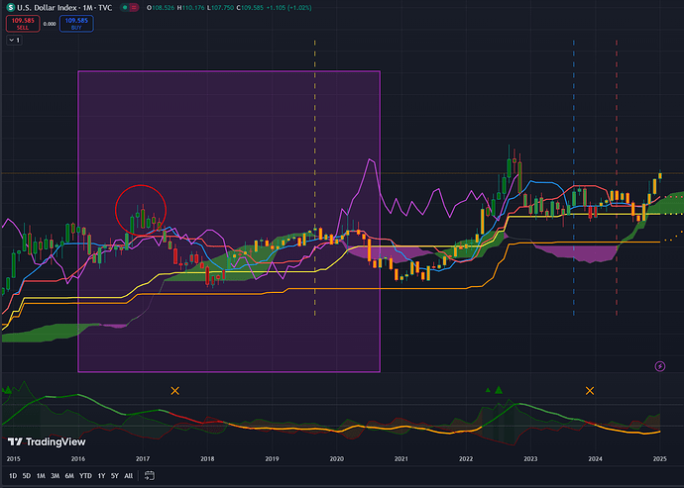Click the 2020 label on time axis
Screen dimensions: 684x488
[x=336, y=459]
